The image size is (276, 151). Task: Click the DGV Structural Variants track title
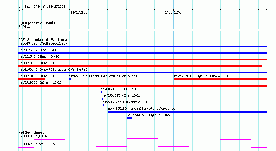point(43,40)
